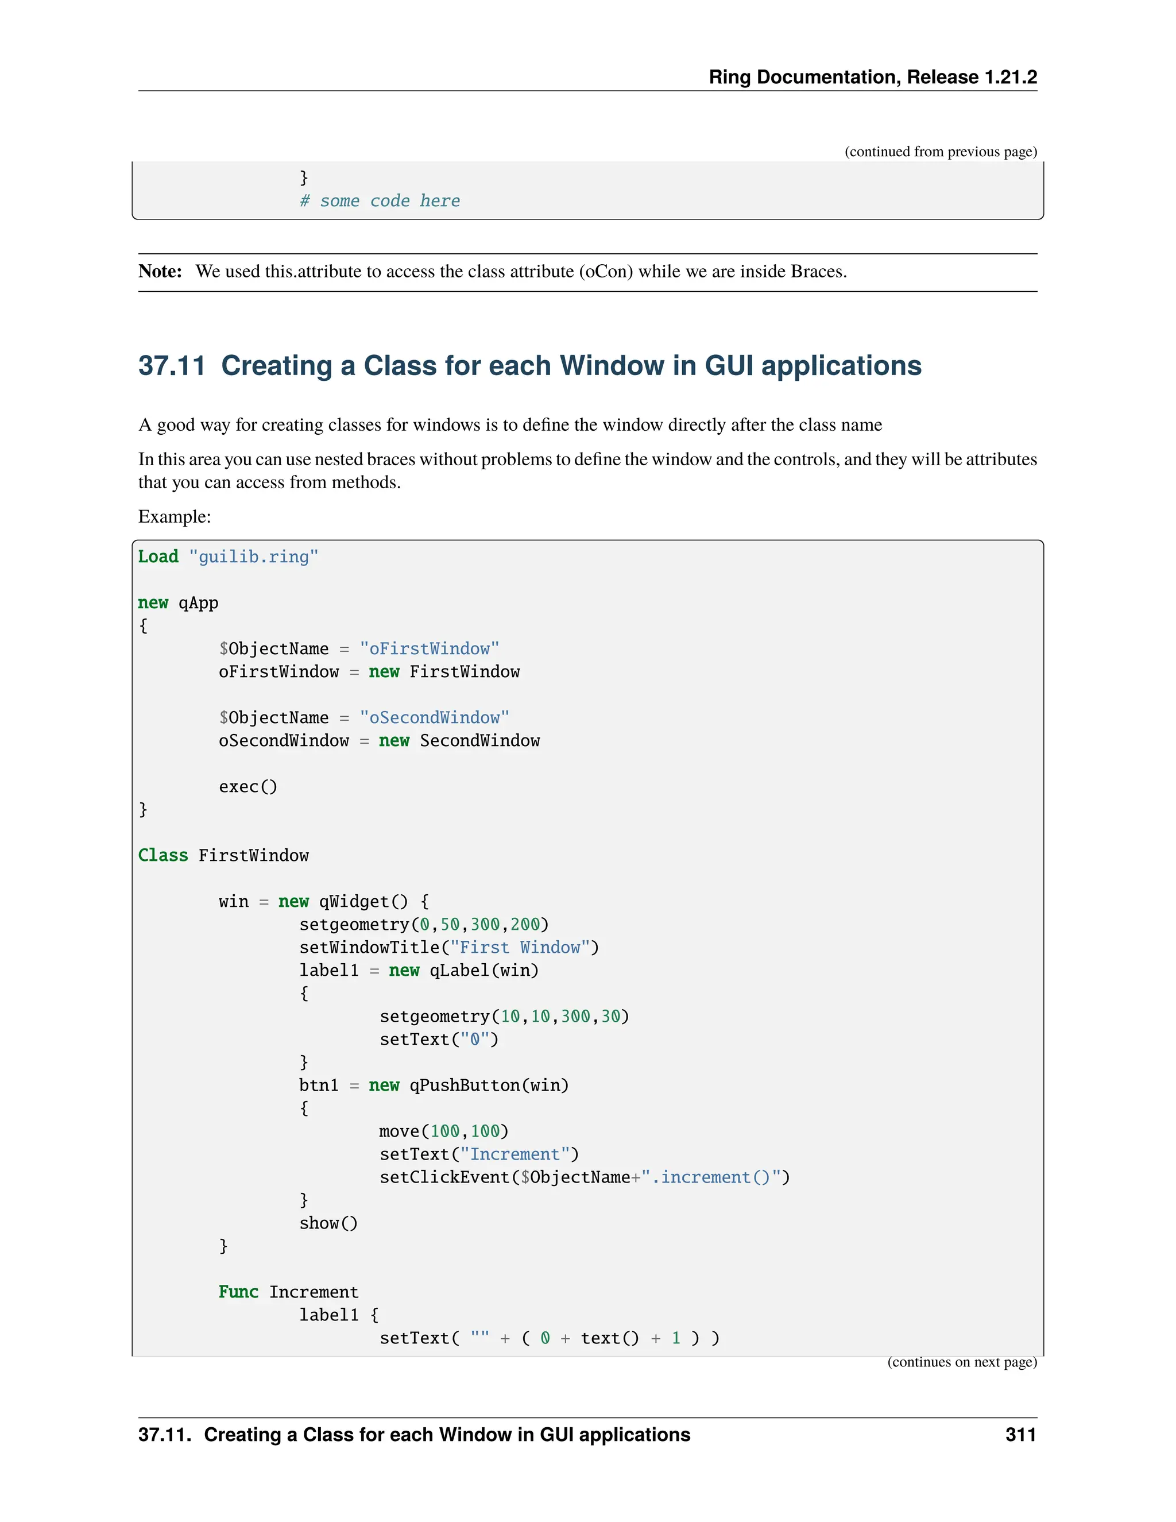Click the 'exec()' call in the code
This screenshot has width=1176, height=1522.
point(248,787)
